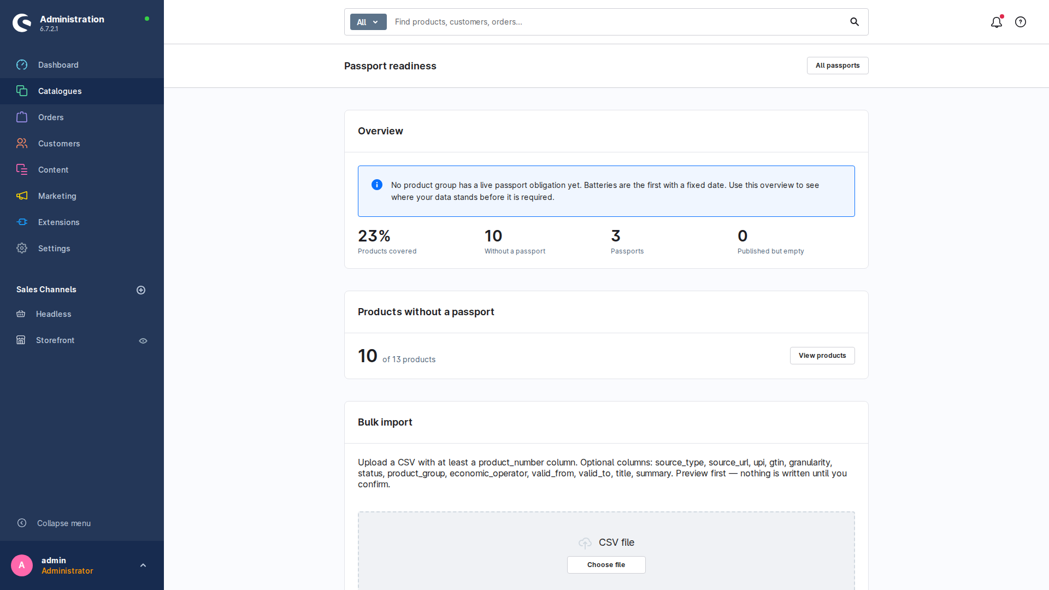Click the Published but empty label

770,251
